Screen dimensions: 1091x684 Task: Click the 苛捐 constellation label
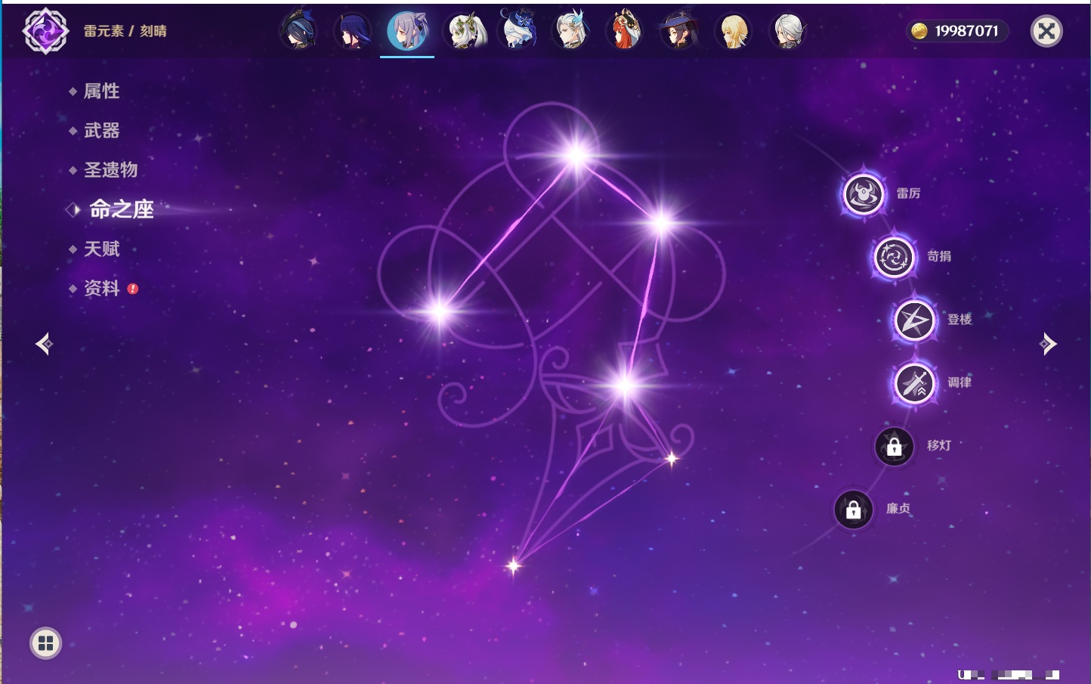pyautogui.click(x=939, y=256)
